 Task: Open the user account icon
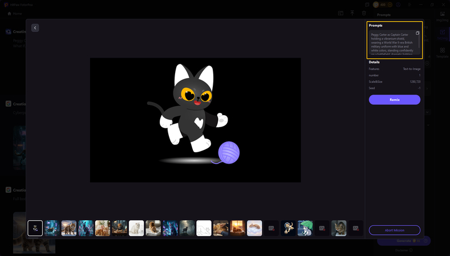398,5
